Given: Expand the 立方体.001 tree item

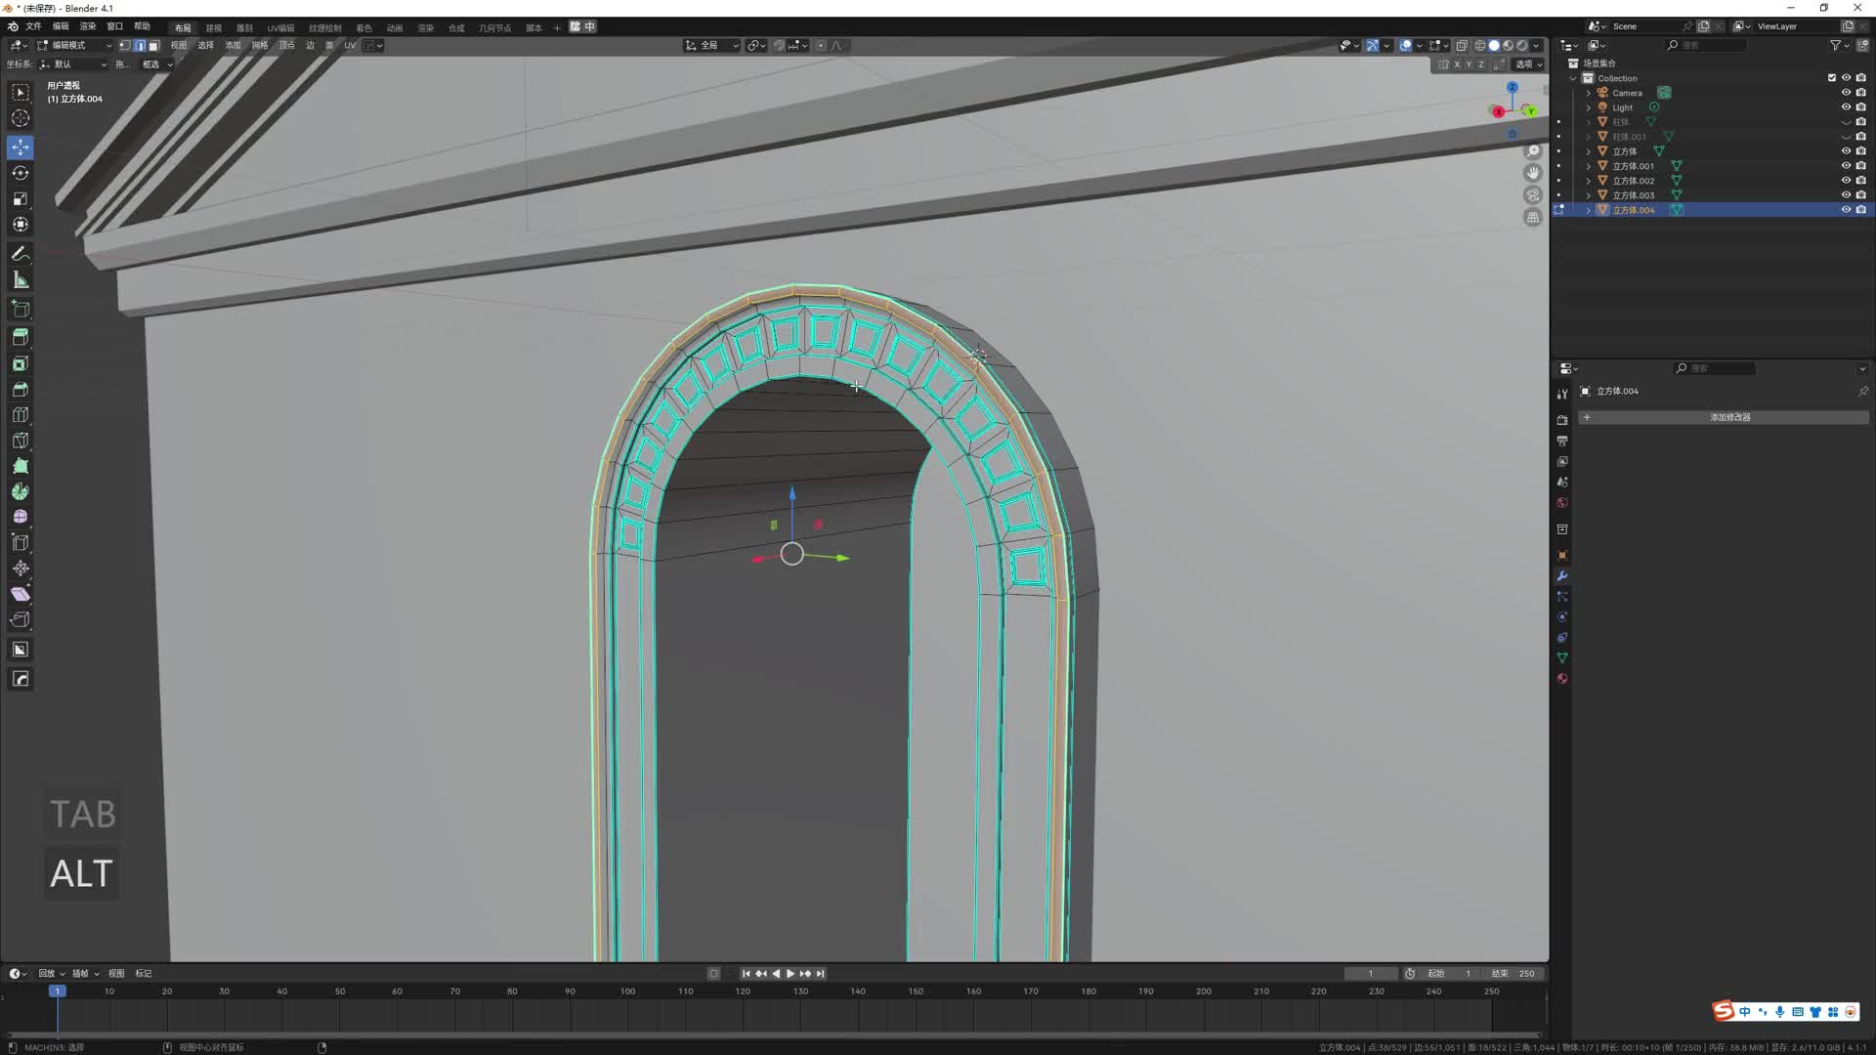Looking at the screenshot, I should tap(1589, 166).
